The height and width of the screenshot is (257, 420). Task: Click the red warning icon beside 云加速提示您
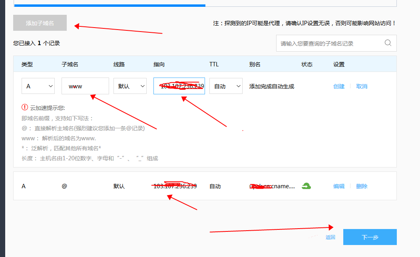coord(25,108)
